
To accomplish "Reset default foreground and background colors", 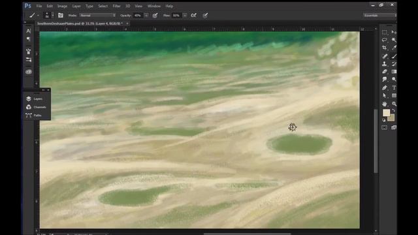I will click(x=383, y=120).
